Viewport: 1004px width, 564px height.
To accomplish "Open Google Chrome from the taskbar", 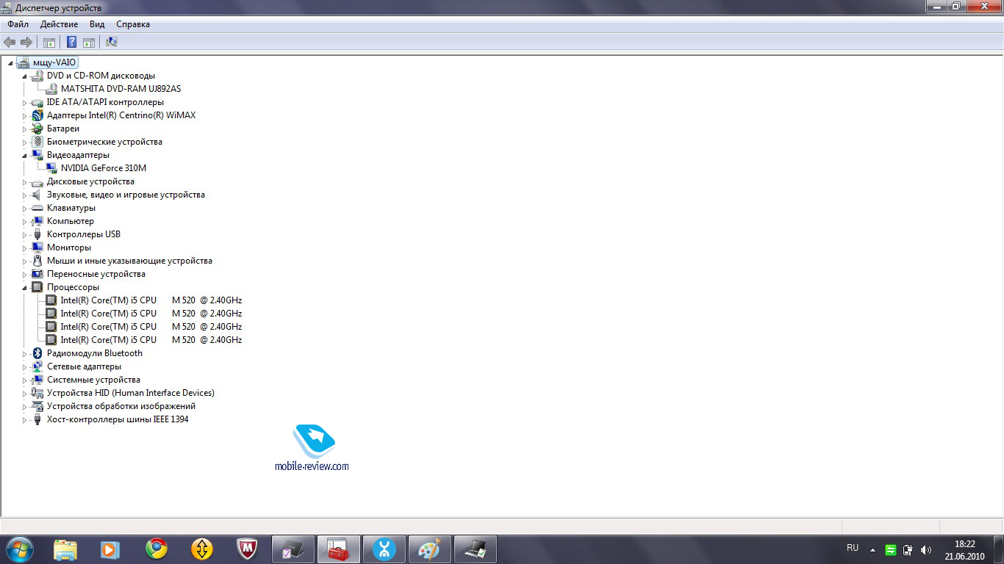I will pyautogui.click(x=156, y=549).
